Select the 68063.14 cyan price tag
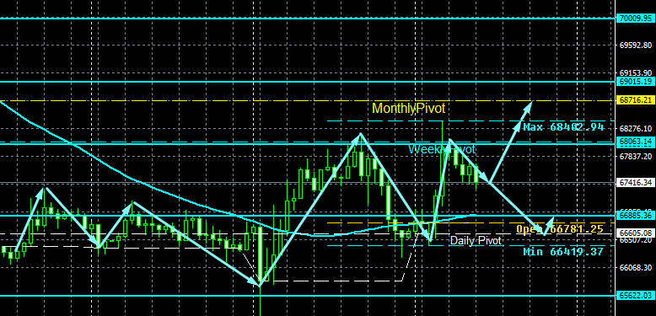Viewport: 656px width, 316px height. (x=636, y=142)
